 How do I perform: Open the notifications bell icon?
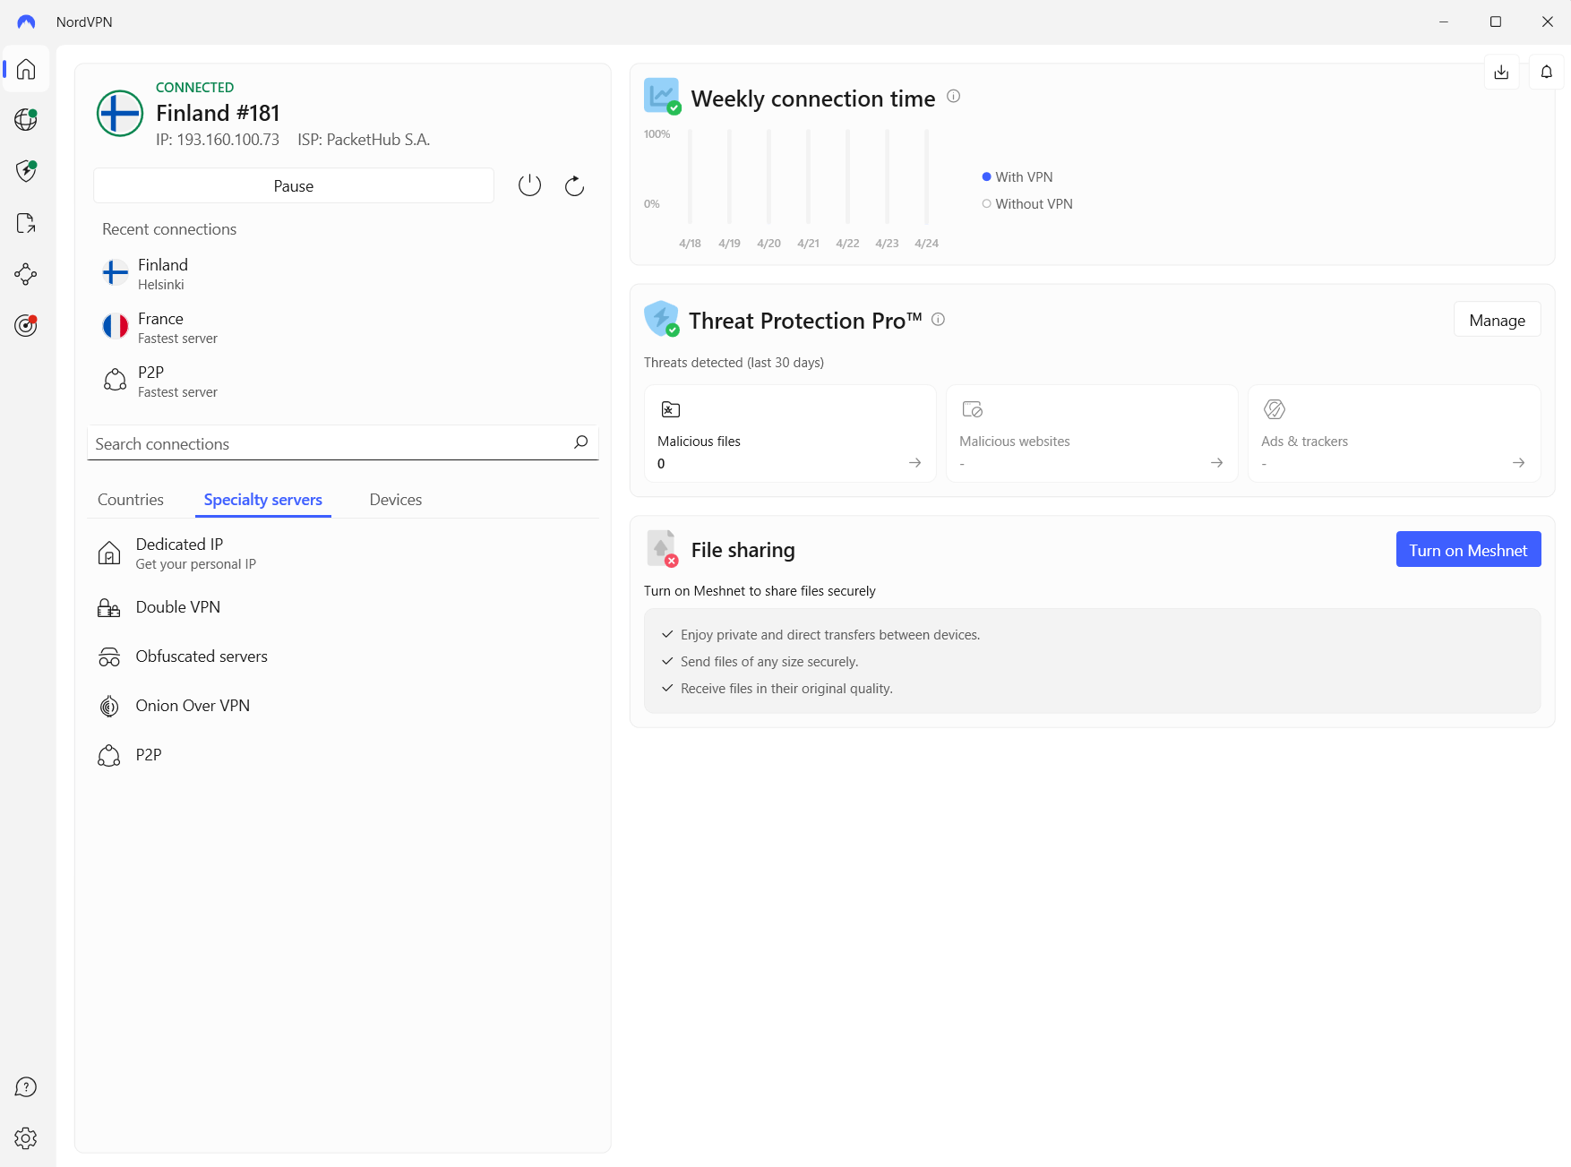(1547, 72)
